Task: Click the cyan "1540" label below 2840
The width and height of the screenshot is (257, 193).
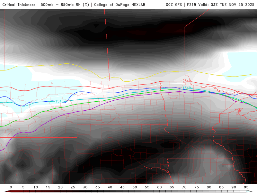Action: point(187,88)
